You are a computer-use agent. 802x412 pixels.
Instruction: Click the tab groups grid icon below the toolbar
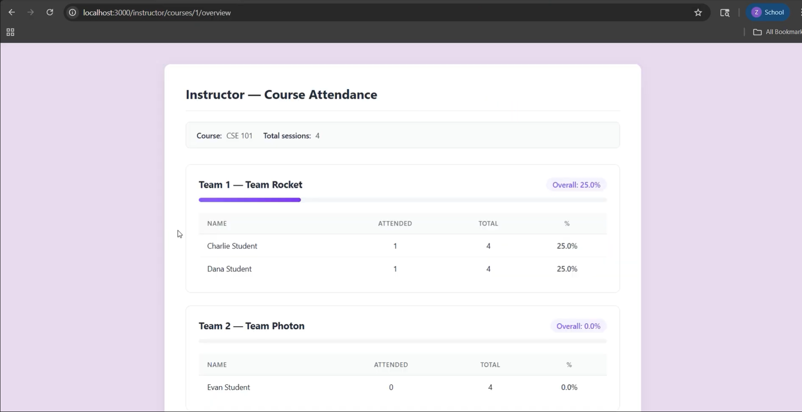coord(10,31)
